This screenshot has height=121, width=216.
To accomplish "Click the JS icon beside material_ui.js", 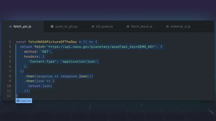I will 167,27.
